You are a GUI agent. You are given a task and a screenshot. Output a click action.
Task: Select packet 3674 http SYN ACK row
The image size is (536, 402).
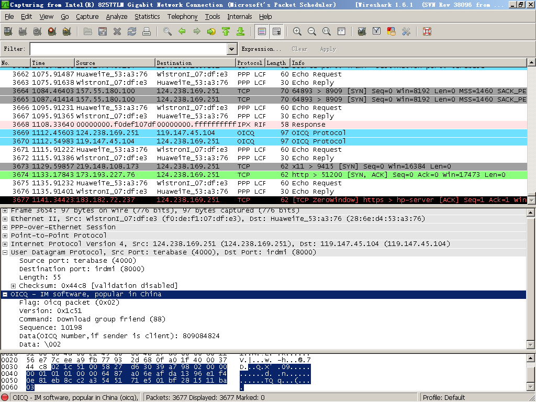(x=263, y=175)
